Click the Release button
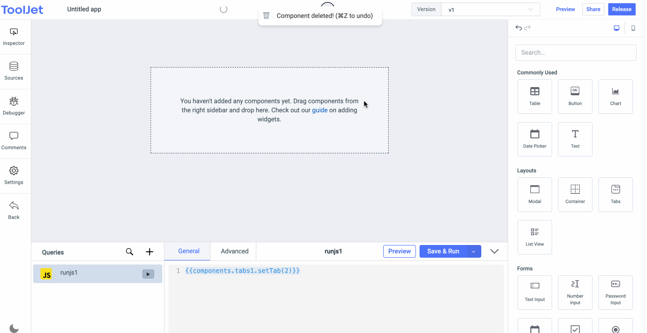This screenshot has width=647, height=333. 622,9
